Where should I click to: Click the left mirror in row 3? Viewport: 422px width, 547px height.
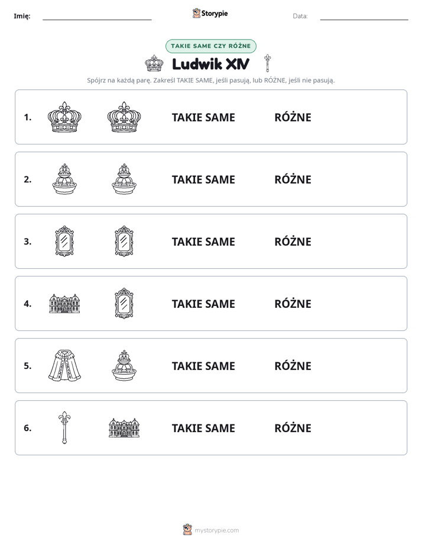[x=64, y=241]
